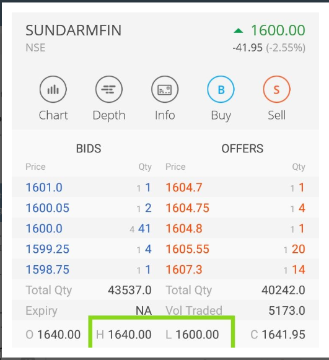Image resolution: width=329 pixels, height=360 pixels.
Task: Click the Info label
Action: 165,115
